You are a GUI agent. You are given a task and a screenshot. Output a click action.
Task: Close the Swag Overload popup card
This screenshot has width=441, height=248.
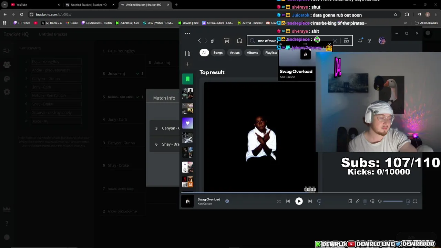coord(329,44)
